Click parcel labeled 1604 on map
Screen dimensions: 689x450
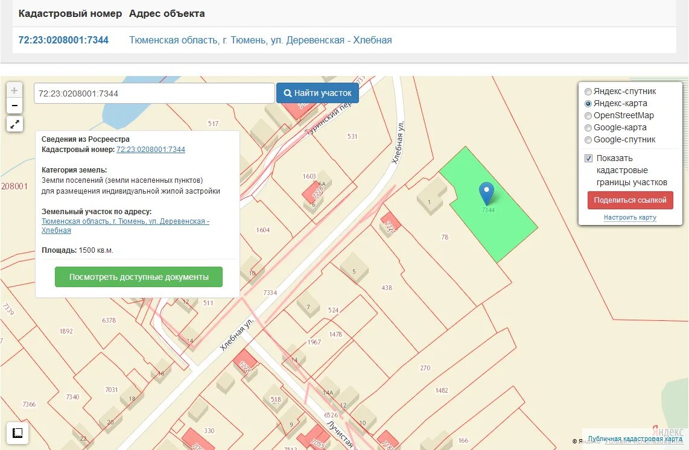tap(263, 230)
